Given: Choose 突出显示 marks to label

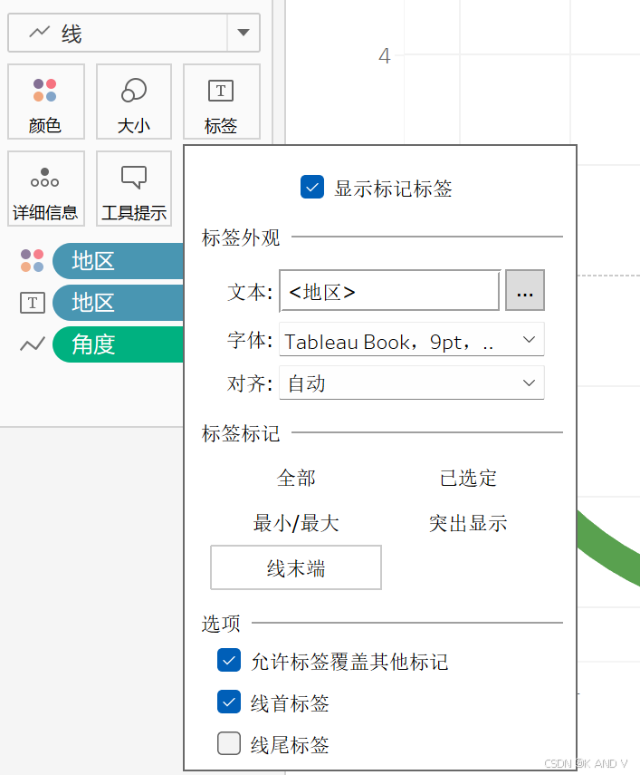Looking at the screenshot, I should point(468,523).
